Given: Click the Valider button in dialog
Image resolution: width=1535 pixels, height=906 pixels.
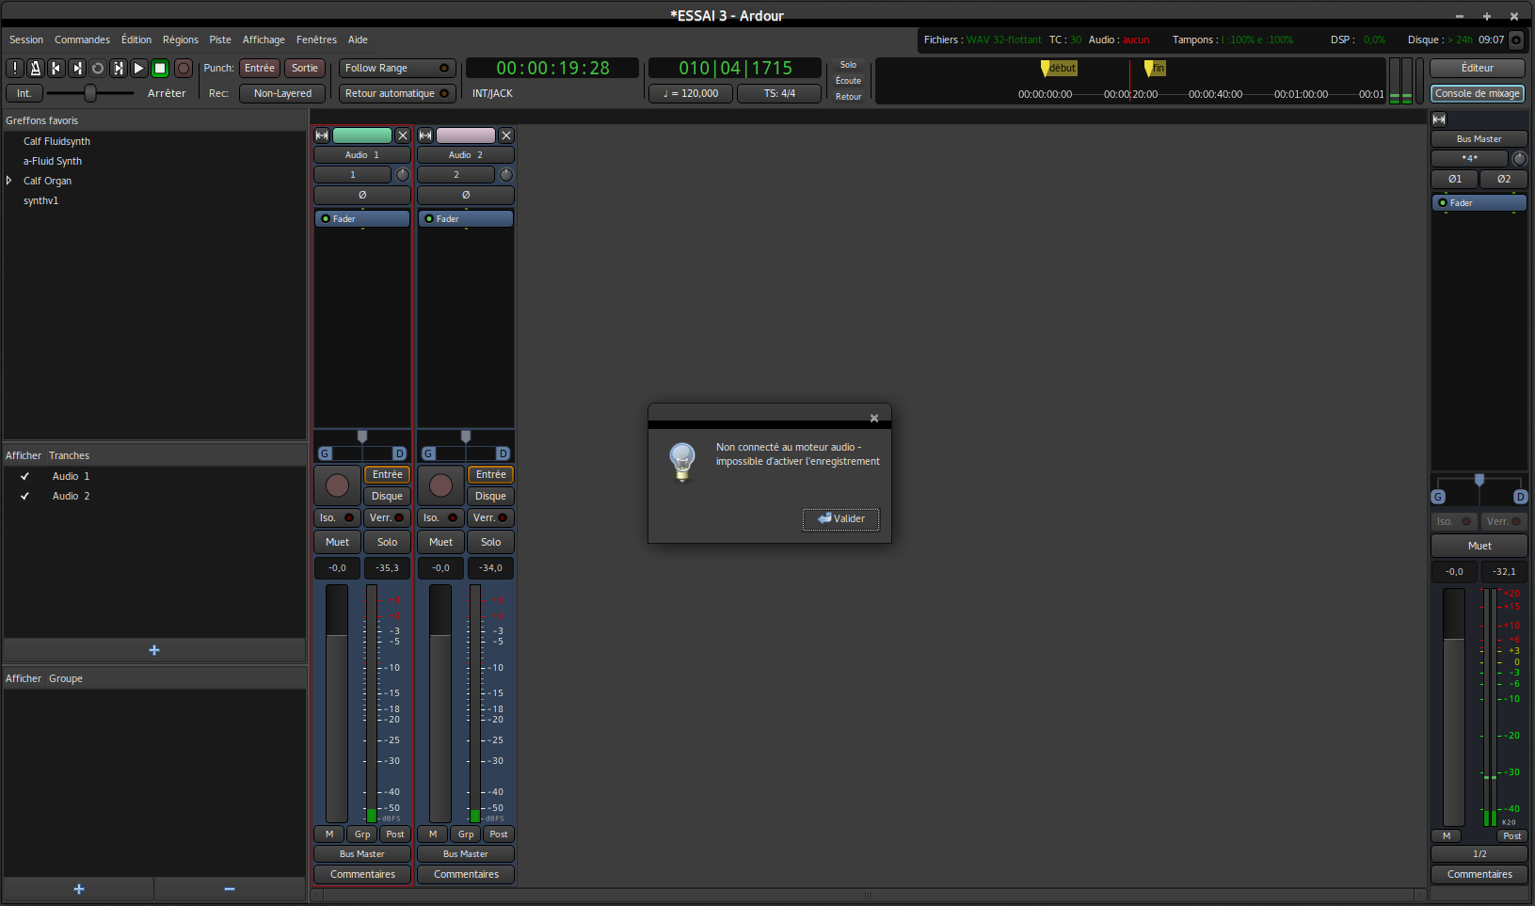Looking at the screenshot, I should (841, 519).
